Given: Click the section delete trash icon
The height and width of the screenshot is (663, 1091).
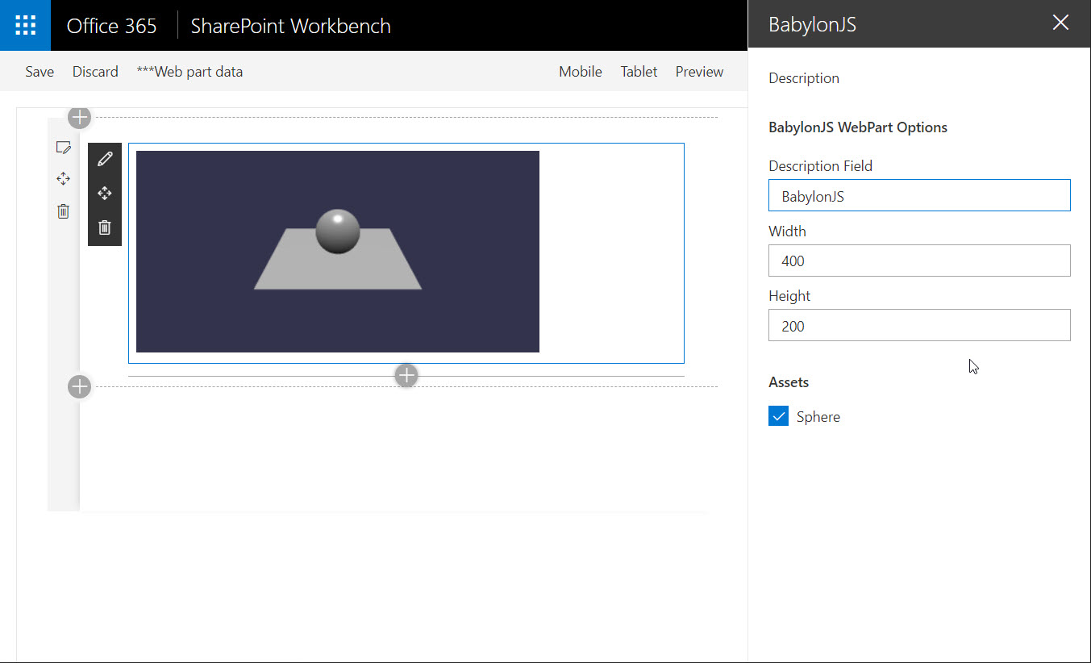Looking at the screenshot, I should tap(64, 211).
